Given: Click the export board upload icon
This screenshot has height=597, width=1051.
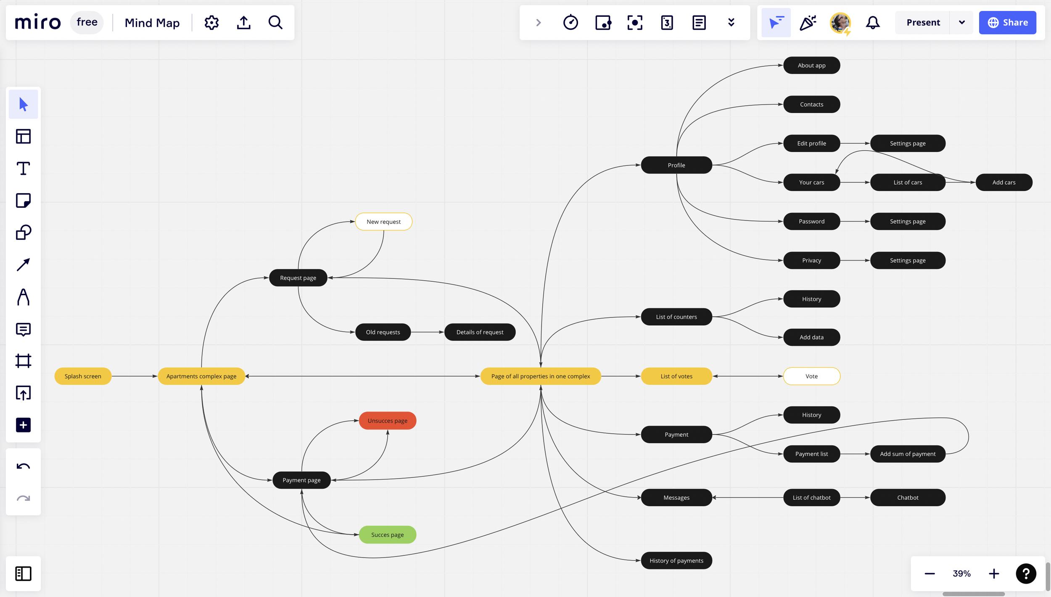Looking at the screenshot, I should click(x=243, y=23).
